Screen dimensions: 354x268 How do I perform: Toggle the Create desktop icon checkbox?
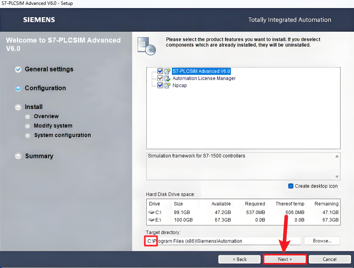coord(291,186)
